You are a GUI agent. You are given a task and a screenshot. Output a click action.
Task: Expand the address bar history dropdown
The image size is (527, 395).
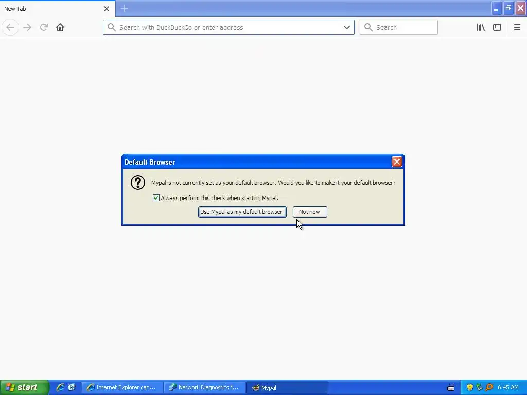pyautogui.click(x=346, y=27)
